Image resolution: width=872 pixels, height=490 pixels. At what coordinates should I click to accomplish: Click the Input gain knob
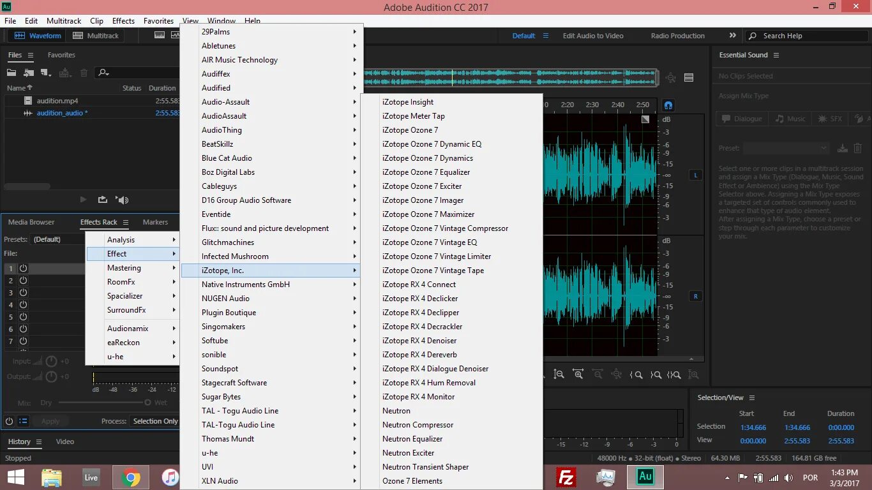point(51,361)
